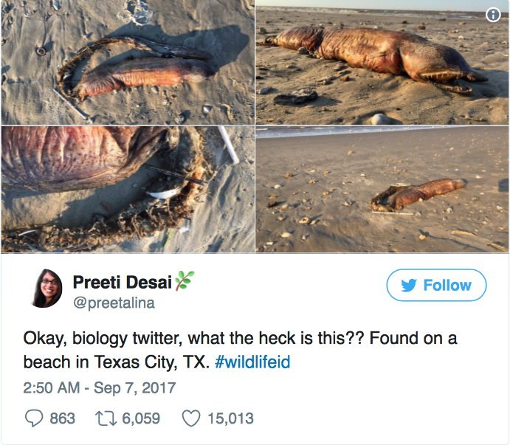Click the Twitter bird in Follow button
510x445 pixels.
pyautogui.click(x=409, y=286)
